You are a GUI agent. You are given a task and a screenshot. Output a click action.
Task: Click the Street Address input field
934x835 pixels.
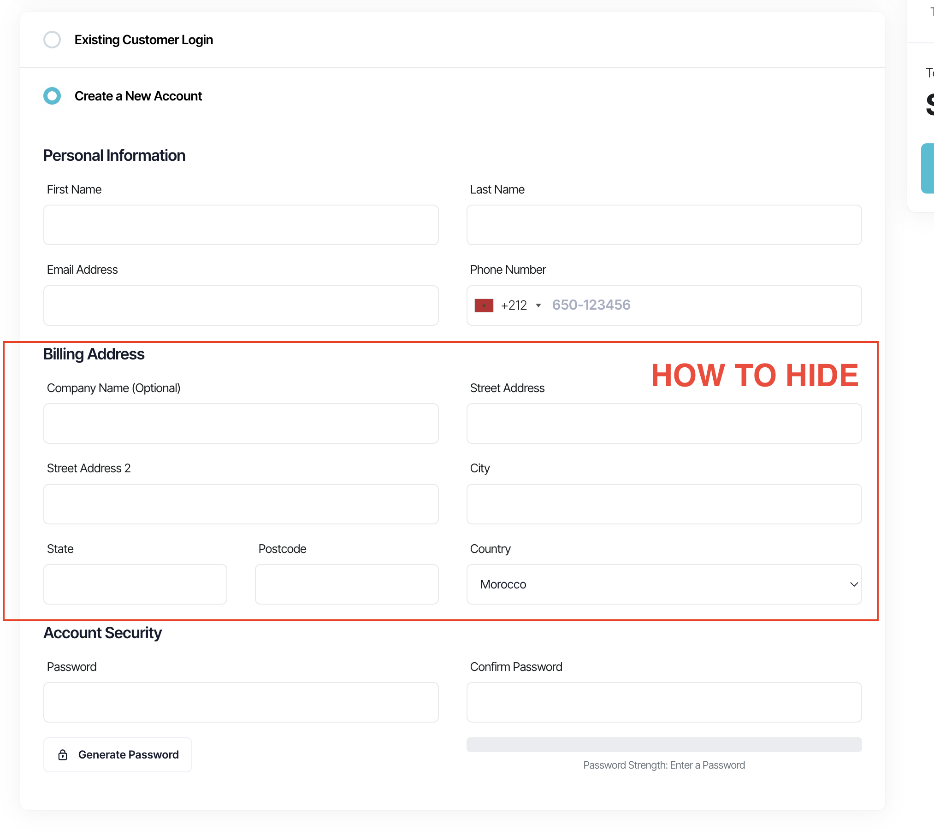click(x=664, y=423)
